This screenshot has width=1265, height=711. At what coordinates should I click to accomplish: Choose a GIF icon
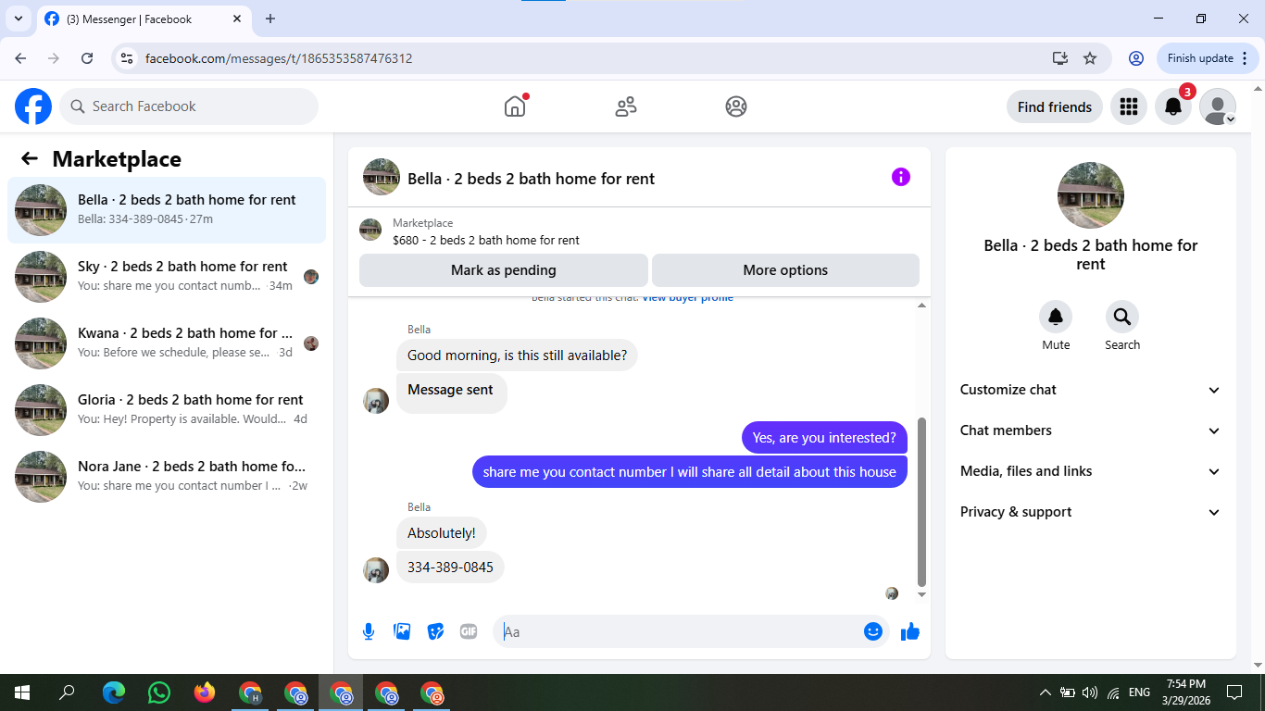pyautogui.click(x=469, y=631)
